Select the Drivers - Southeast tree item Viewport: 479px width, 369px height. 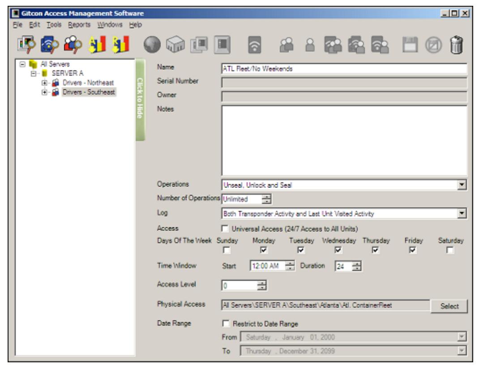pos(89,92)
